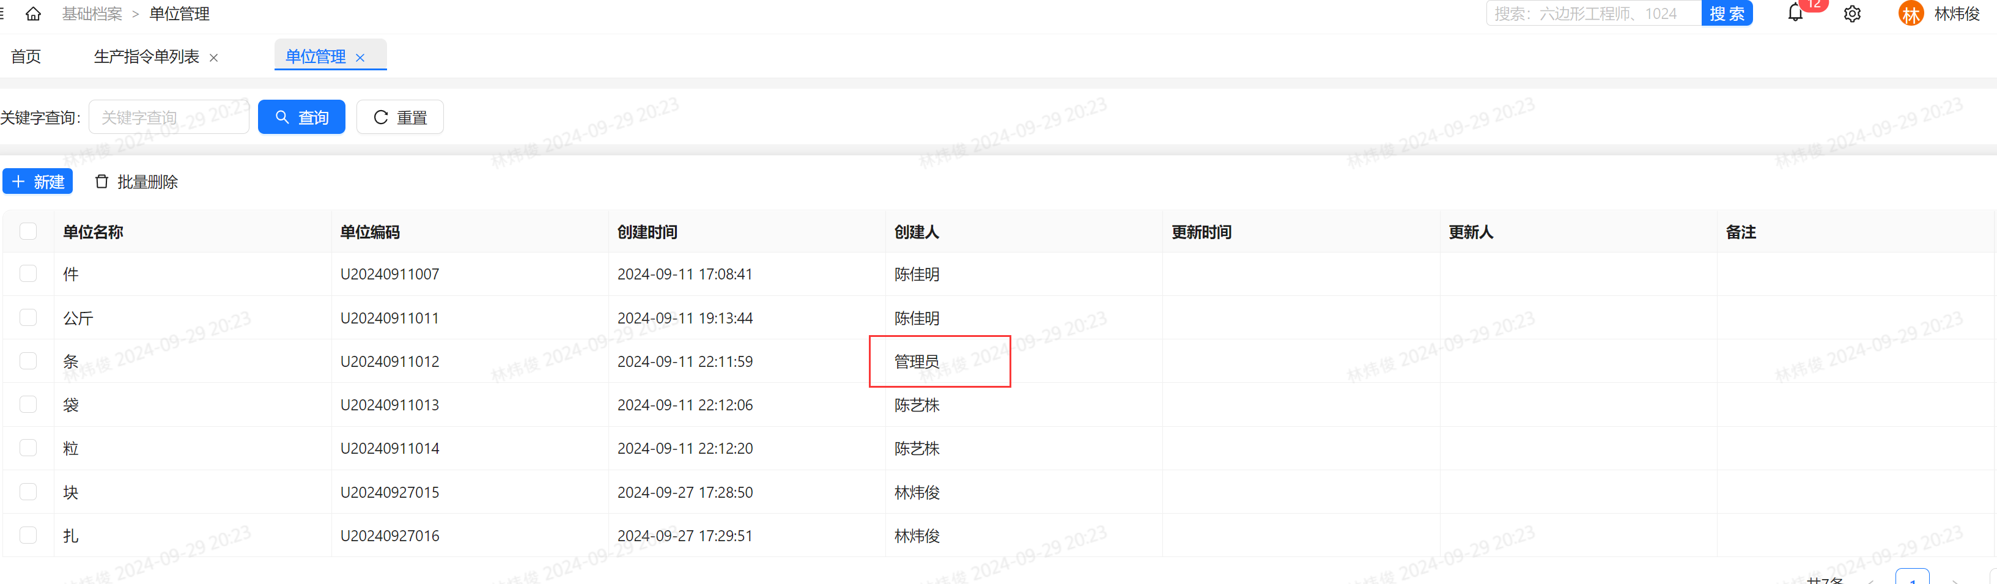Click code U20240927015
1997x584 pixels.
[x=390, y=492]
